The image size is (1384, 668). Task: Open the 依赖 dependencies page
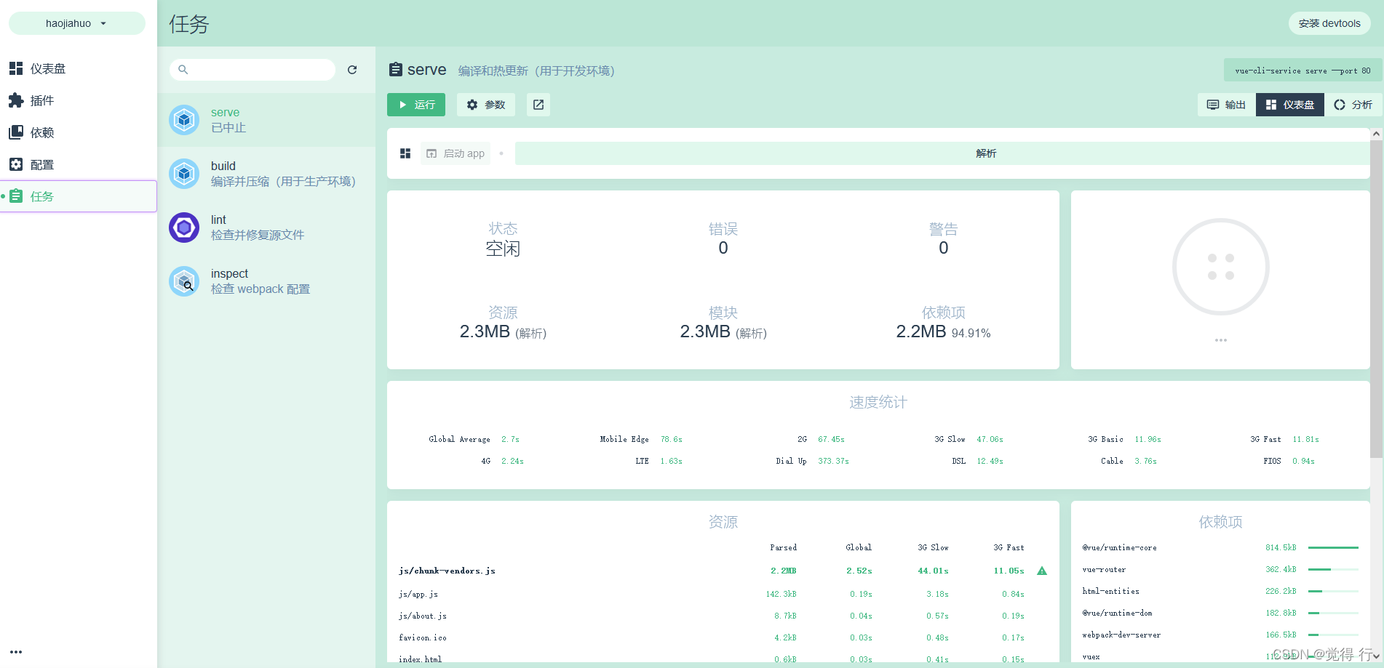click(78, 132)
